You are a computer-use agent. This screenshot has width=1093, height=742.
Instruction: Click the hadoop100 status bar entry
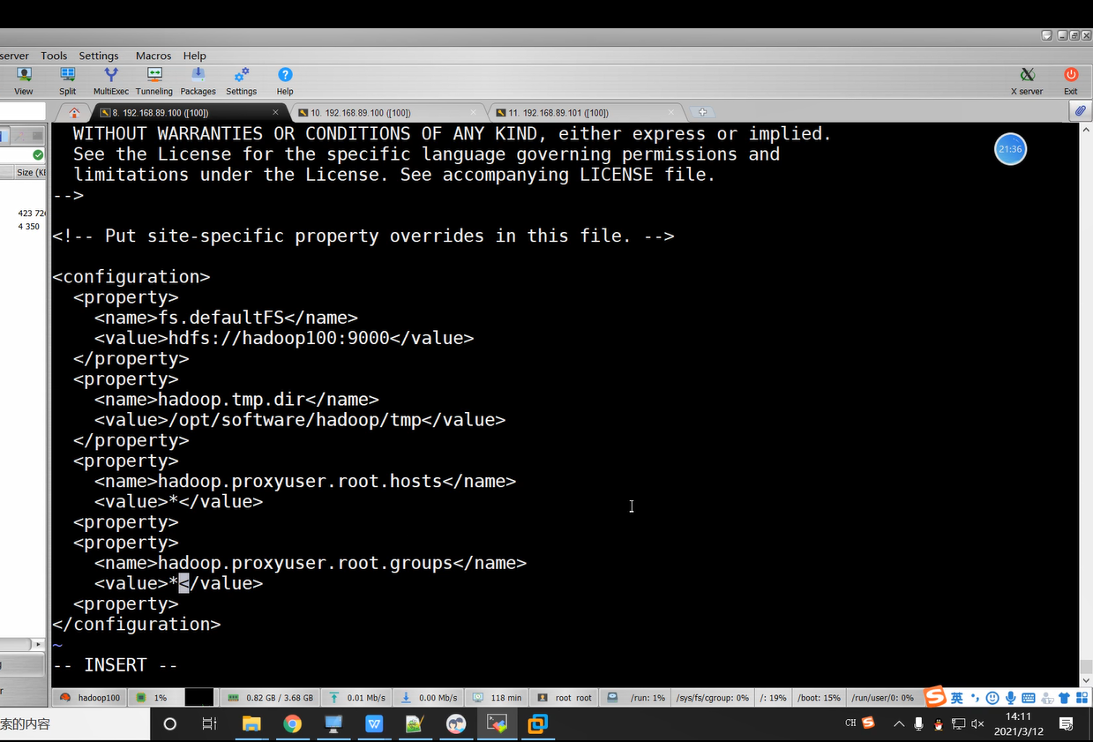coord(90,698)
